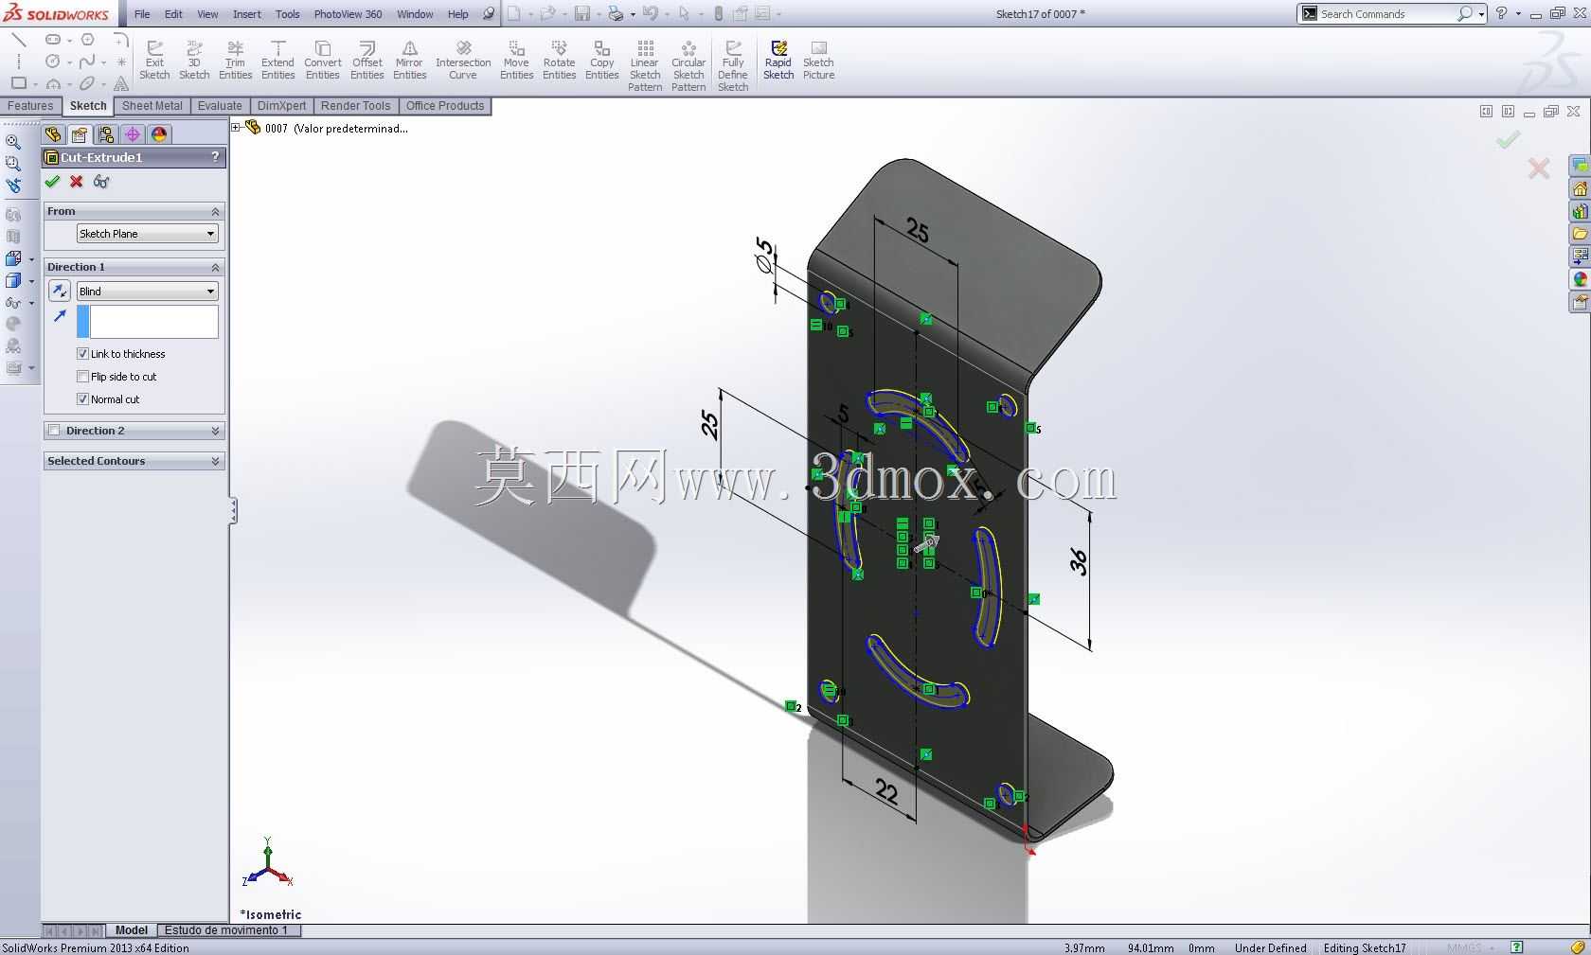Activate the Rapid Sketch tool
This screenshot has height=955, width=1591.
(778, 61)
